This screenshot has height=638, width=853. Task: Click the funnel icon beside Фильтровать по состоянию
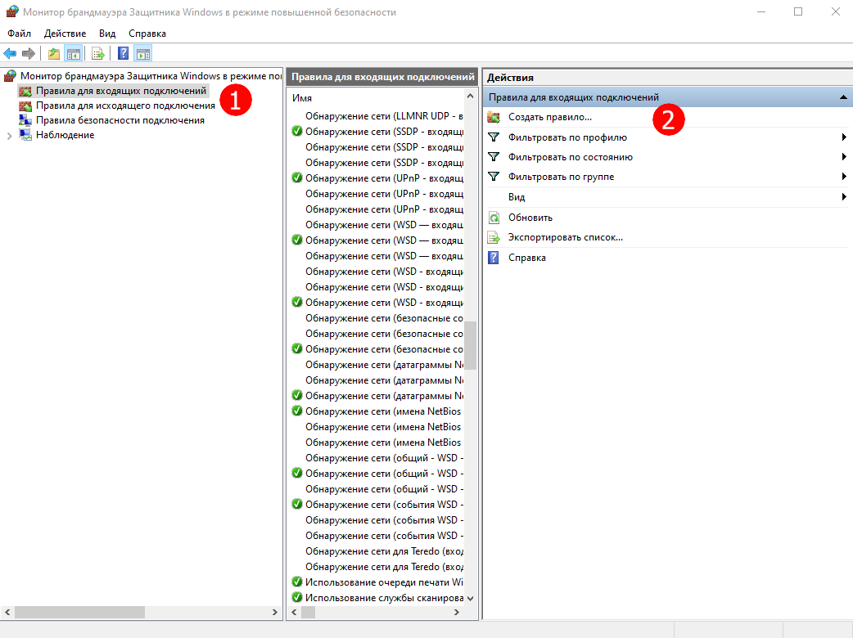click(x=494, y=156)
